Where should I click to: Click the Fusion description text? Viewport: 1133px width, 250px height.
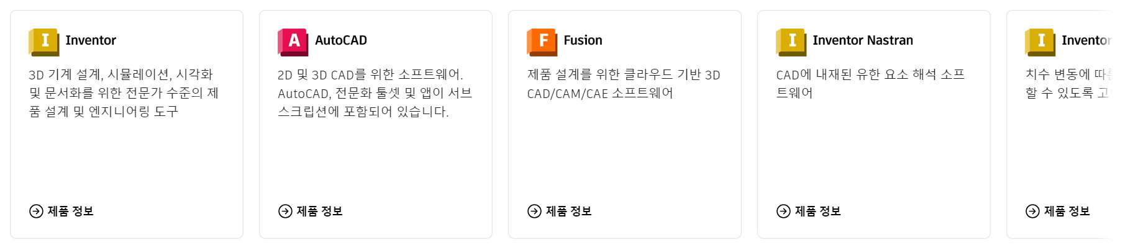click(x=623, y=84)
